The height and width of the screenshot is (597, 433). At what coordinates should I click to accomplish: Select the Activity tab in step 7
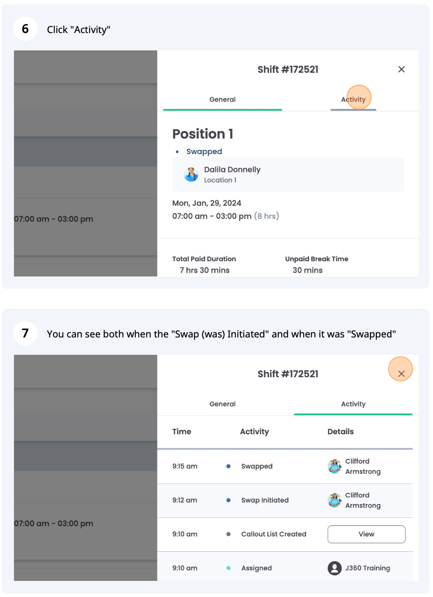click(353, 404)
